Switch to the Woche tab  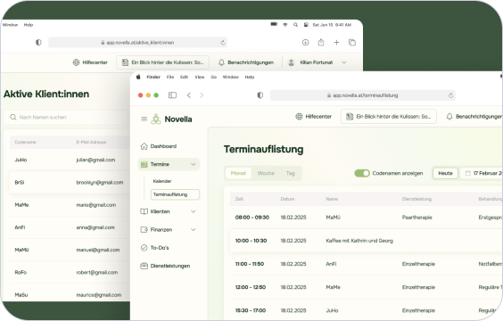(266, 173)
